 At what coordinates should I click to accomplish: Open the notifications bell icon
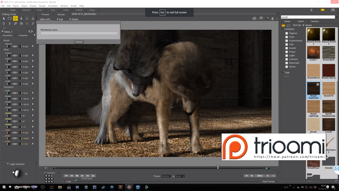coord(311,10)
